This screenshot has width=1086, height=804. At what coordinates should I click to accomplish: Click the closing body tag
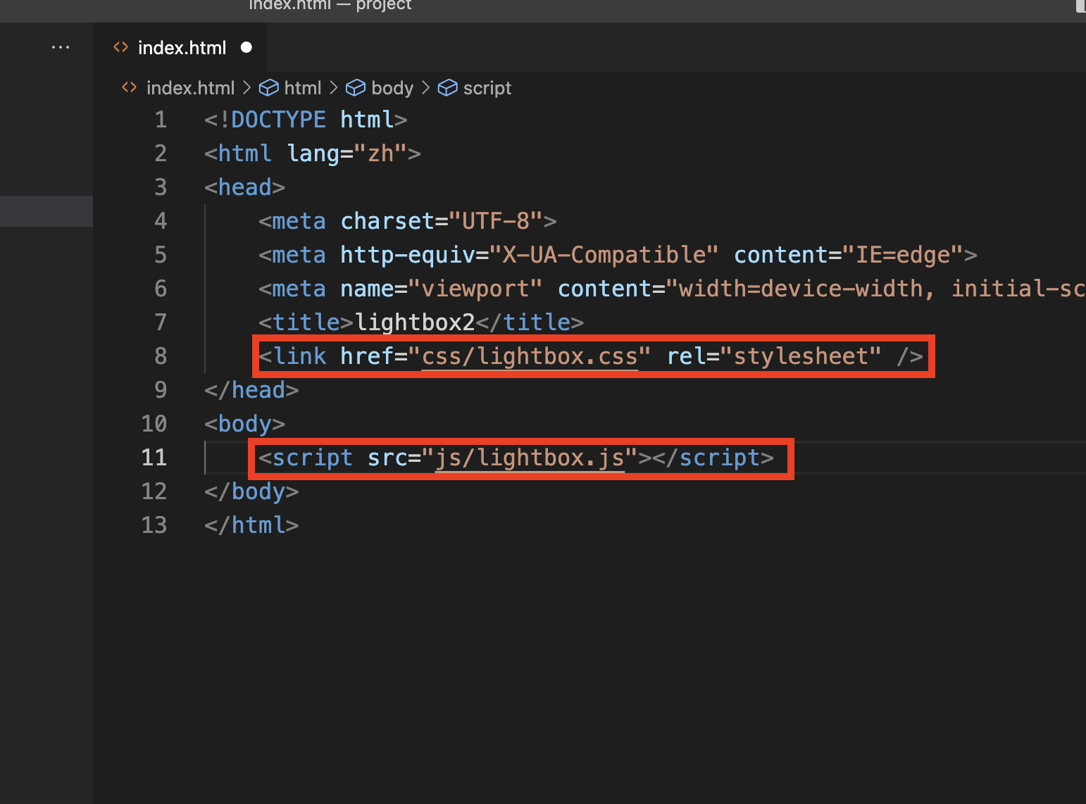pyautogui.click(x=251, y=491)
